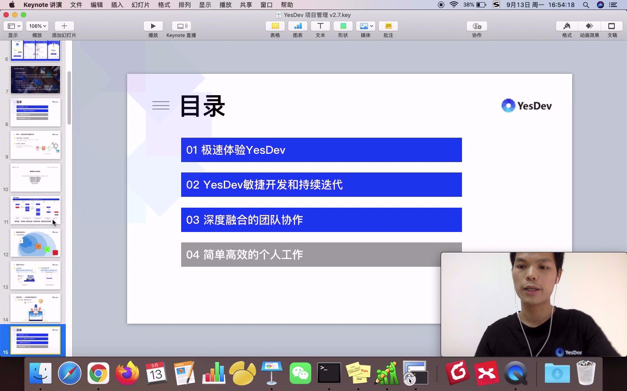Open Stickies from the Dock
The image size is (627, 391).
pos(358,373)
